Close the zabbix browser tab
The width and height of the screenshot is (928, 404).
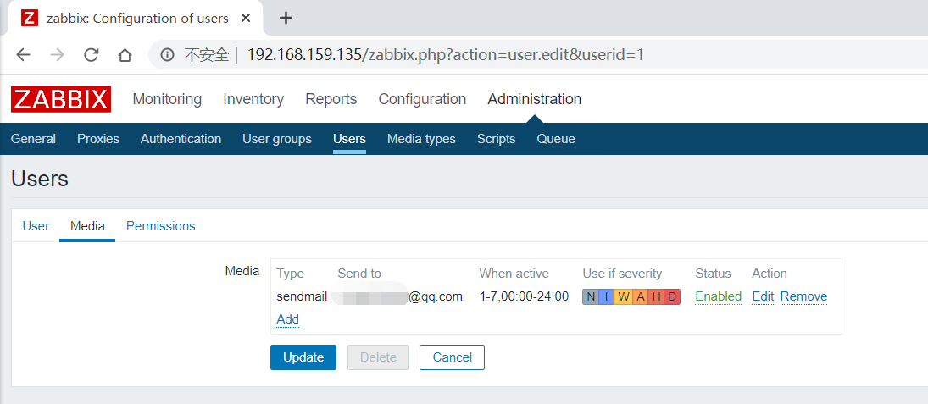pos(246,19)
